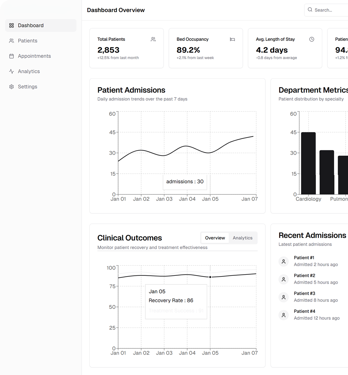Click Patient #1 avatar icon

tap(283, 261)
